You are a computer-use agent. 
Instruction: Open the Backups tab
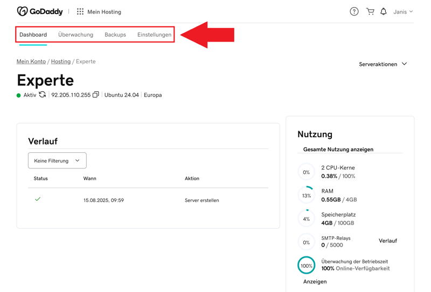pos(115,35)
